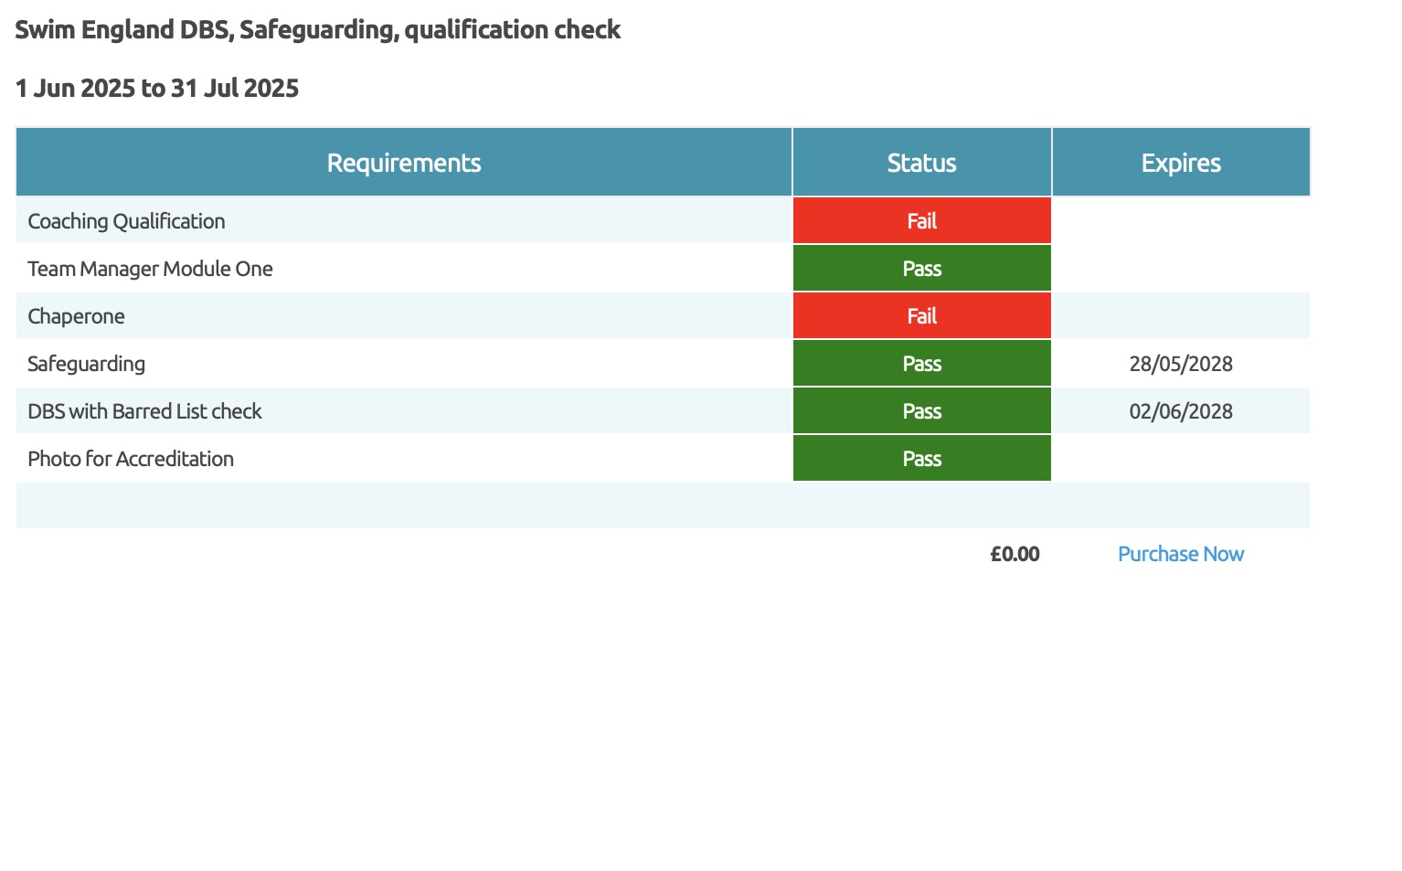Click the Status column header
This screenshot has height=871, width=1402.
tap(921, 163)
